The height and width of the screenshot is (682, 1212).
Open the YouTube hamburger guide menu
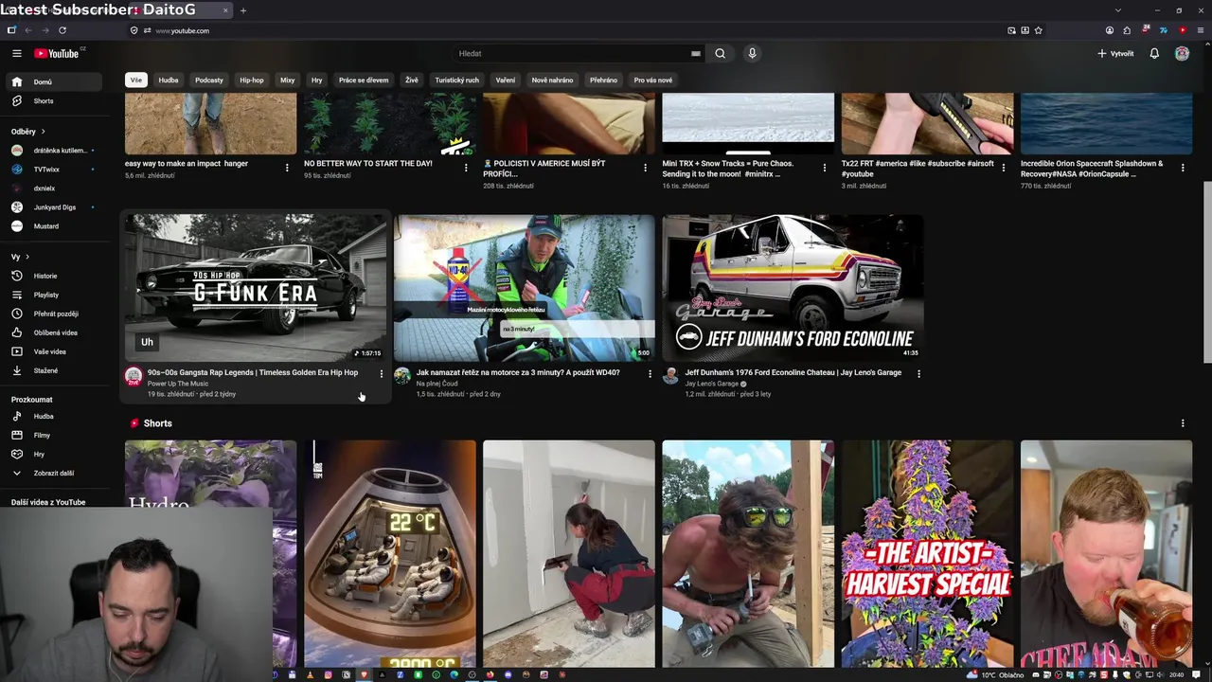pyautogui.click(x=17, y=54)
